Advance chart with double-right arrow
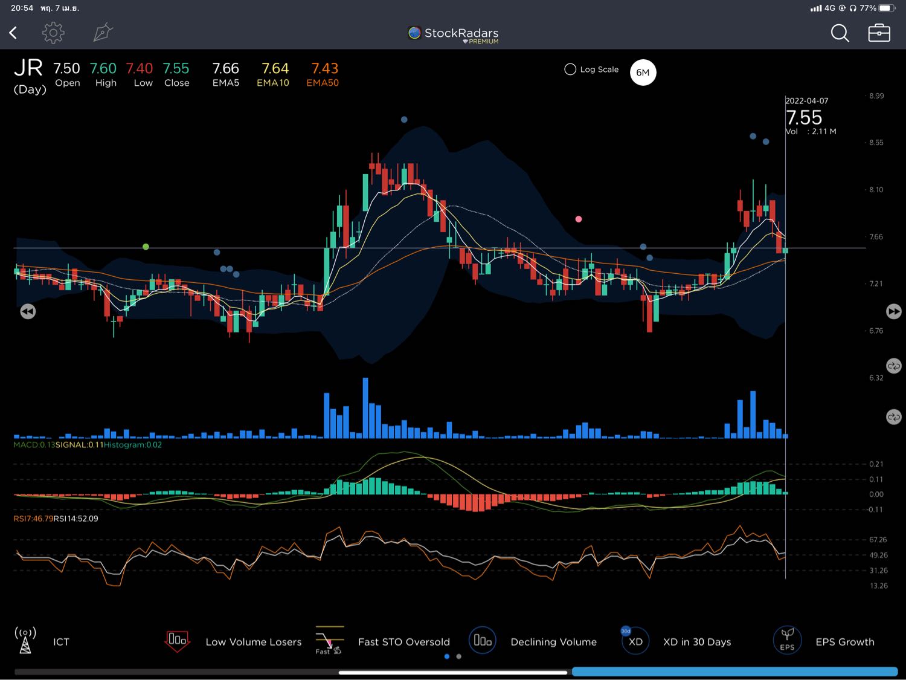Screen dimensions: 906x680 [x=893, y=311]
